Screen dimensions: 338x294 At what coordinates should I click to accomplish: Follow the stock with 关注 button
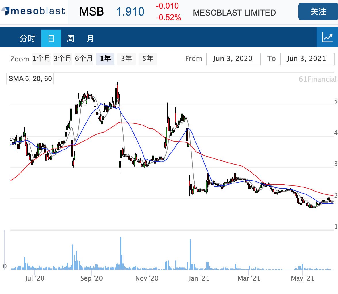point(318,12)
